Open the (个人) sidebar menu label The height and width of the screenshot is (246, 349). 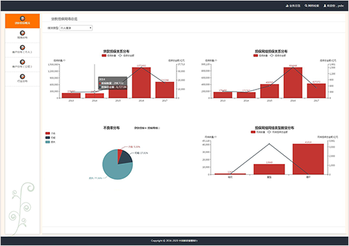22,52
